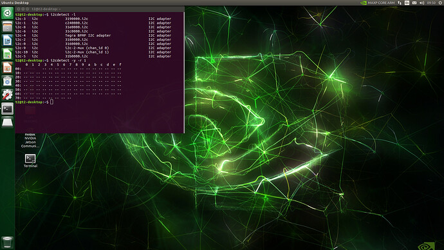The image size is (444, 250).
Task: Open NVIDIA Jetson Community desktop shortcut
Action: coord(30,140)
